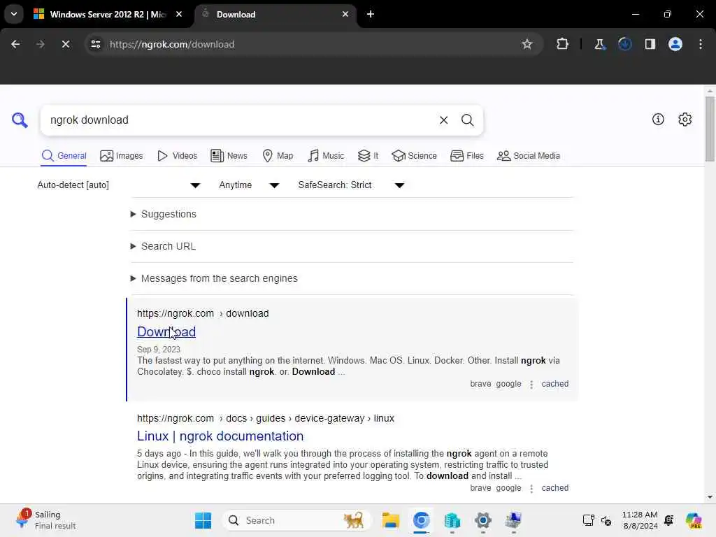Open the Download result link
The height and width of the screenshot is (537, 716).
[x=166, y=331]
